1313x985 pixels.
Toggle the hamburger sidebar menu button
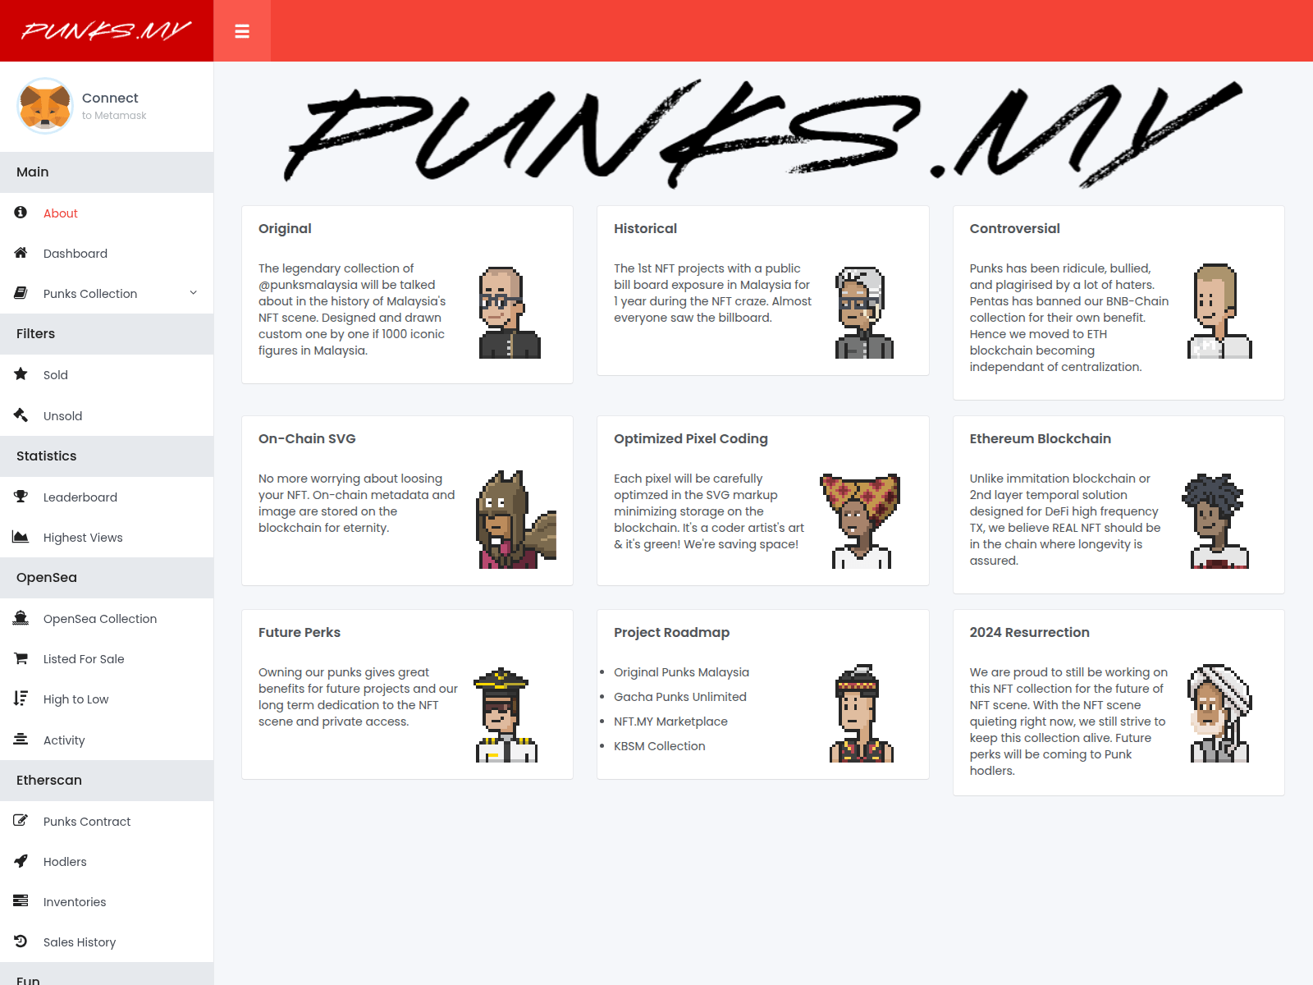tap(242, 31)
